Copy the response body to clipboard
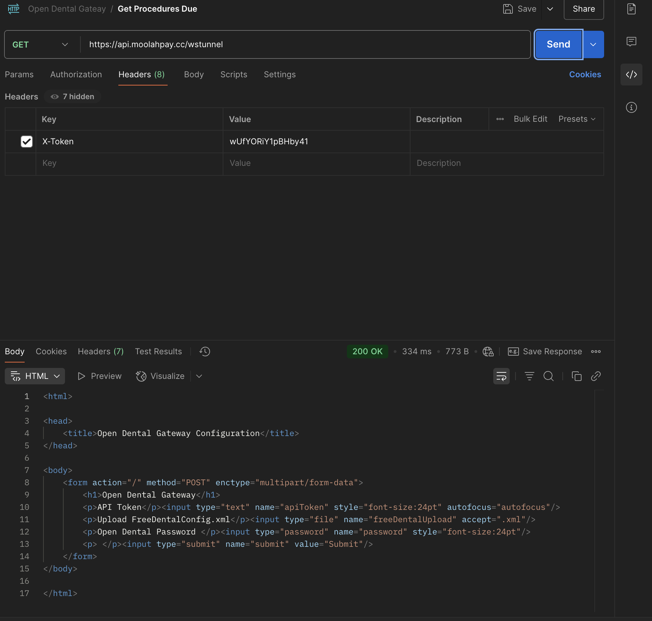 [576, 376]
